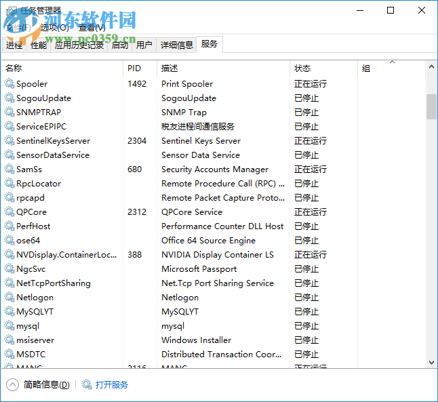Select the SentinelKeysServer service name

pyautogui.click(x=53, y=141)
